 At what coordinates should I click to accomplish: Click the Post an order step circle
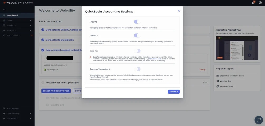pos(43,83)
